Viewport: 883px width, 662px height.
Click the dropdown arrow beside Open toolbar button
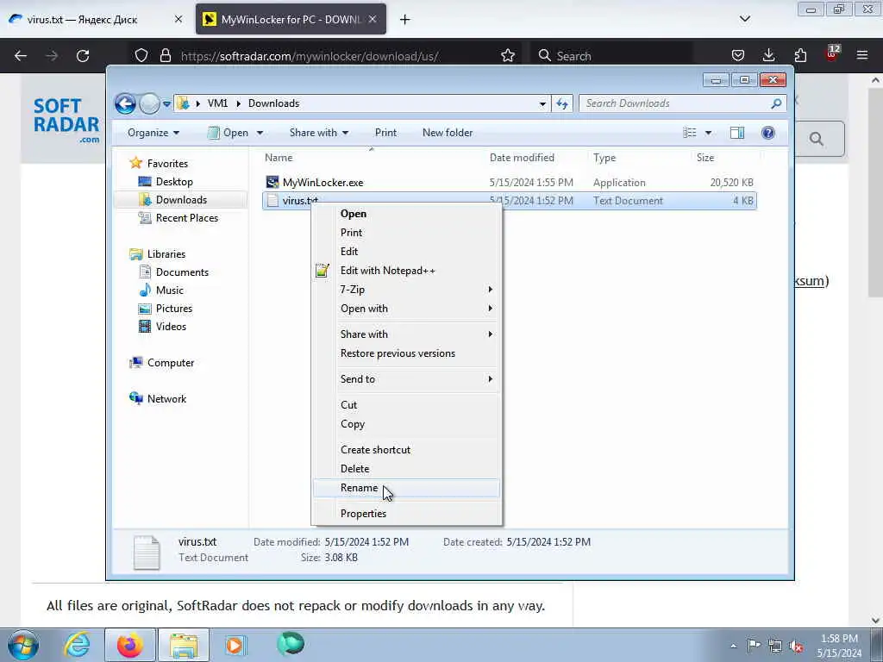(260, 133)
